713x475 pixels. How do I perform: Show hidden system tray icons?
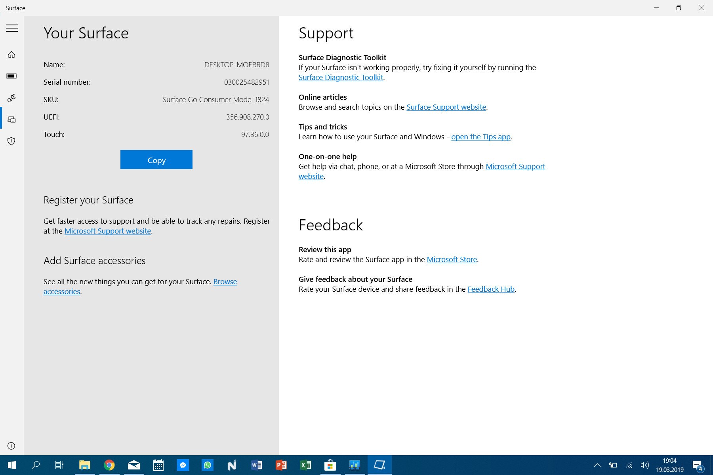(597, 465)
